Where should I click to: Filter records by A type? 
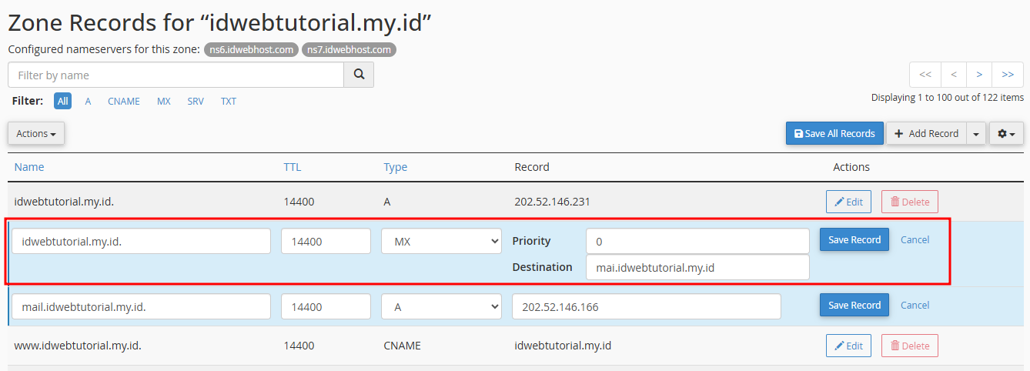88,101
